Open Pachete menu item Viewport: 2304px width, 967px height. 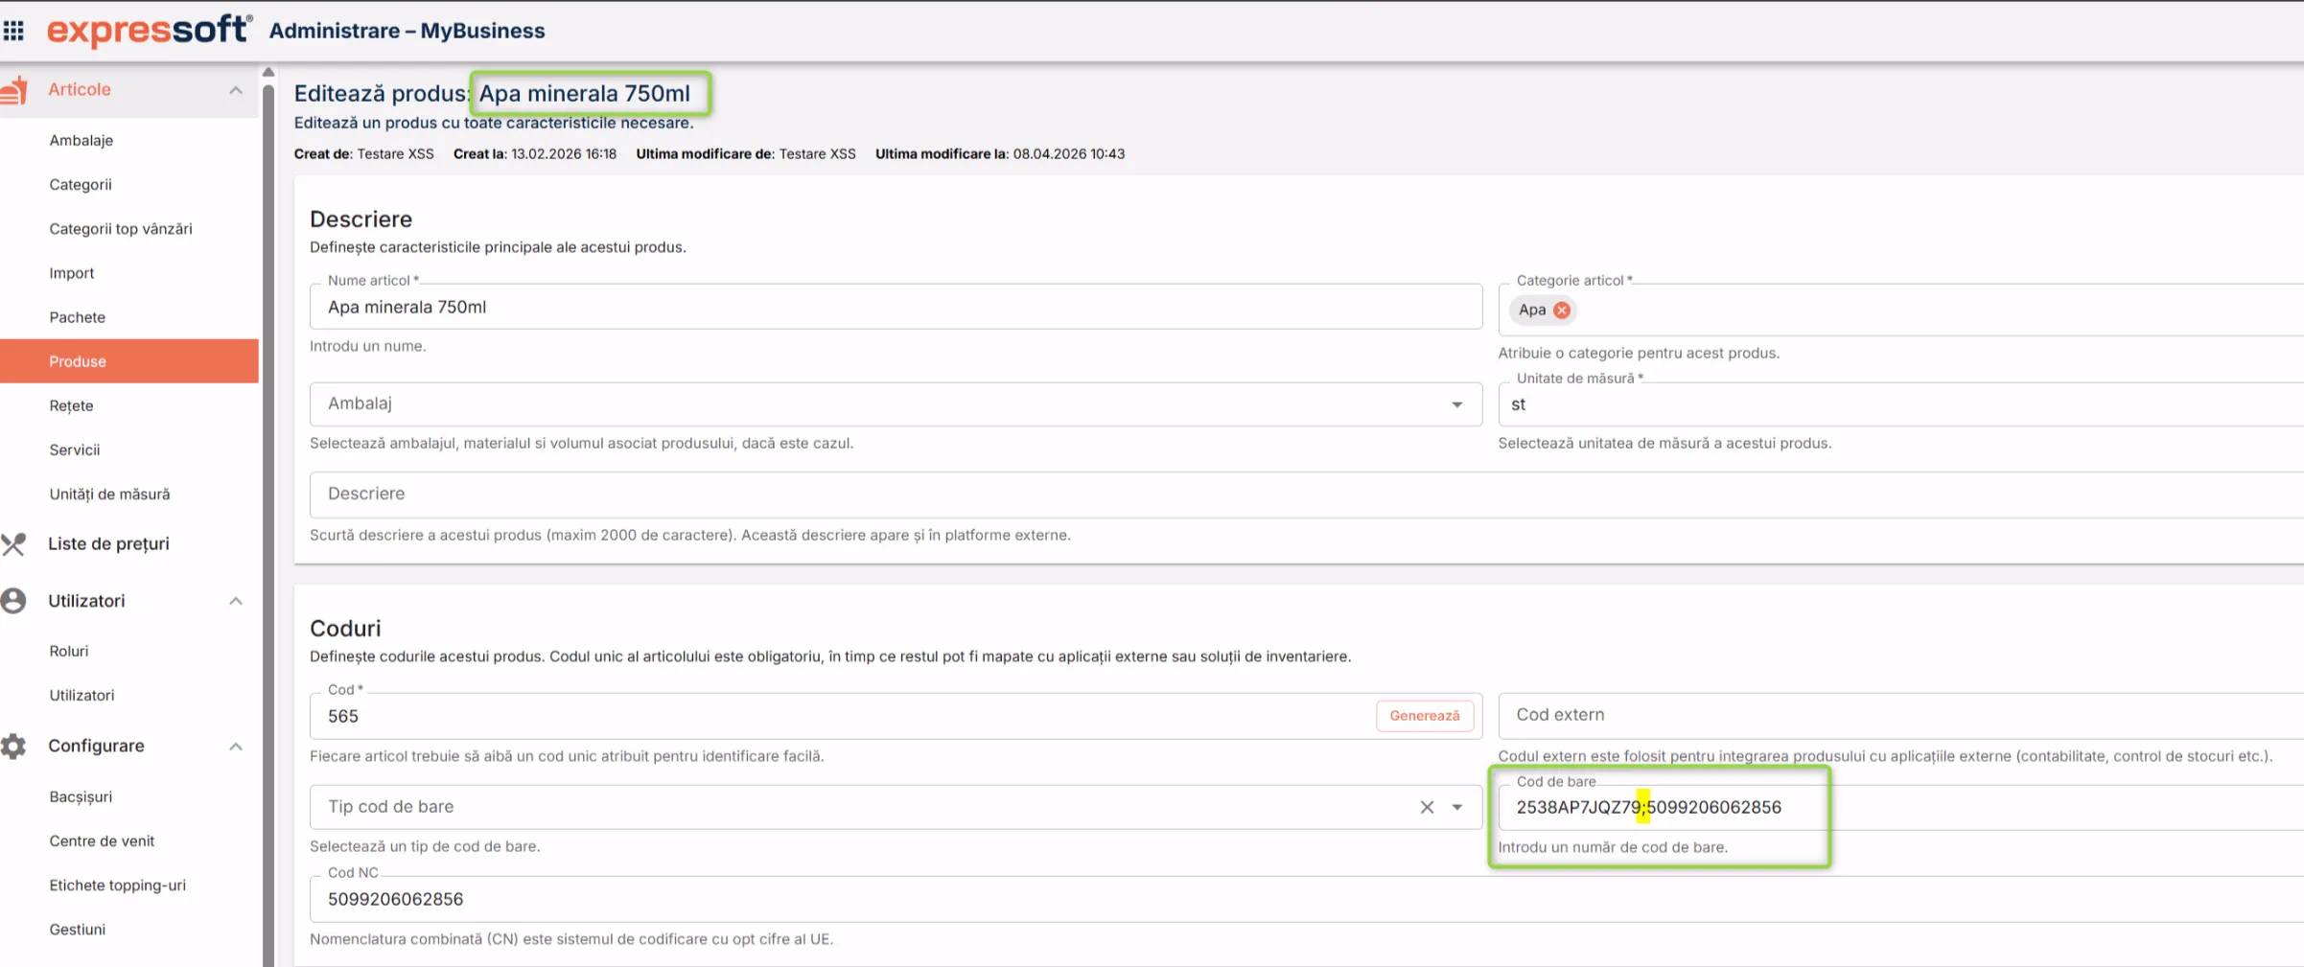[78, 317]
